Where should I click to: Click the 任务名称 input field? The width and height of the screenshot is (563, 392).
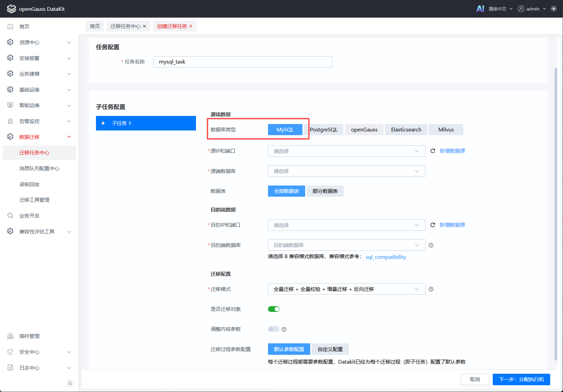coord(243,62)
